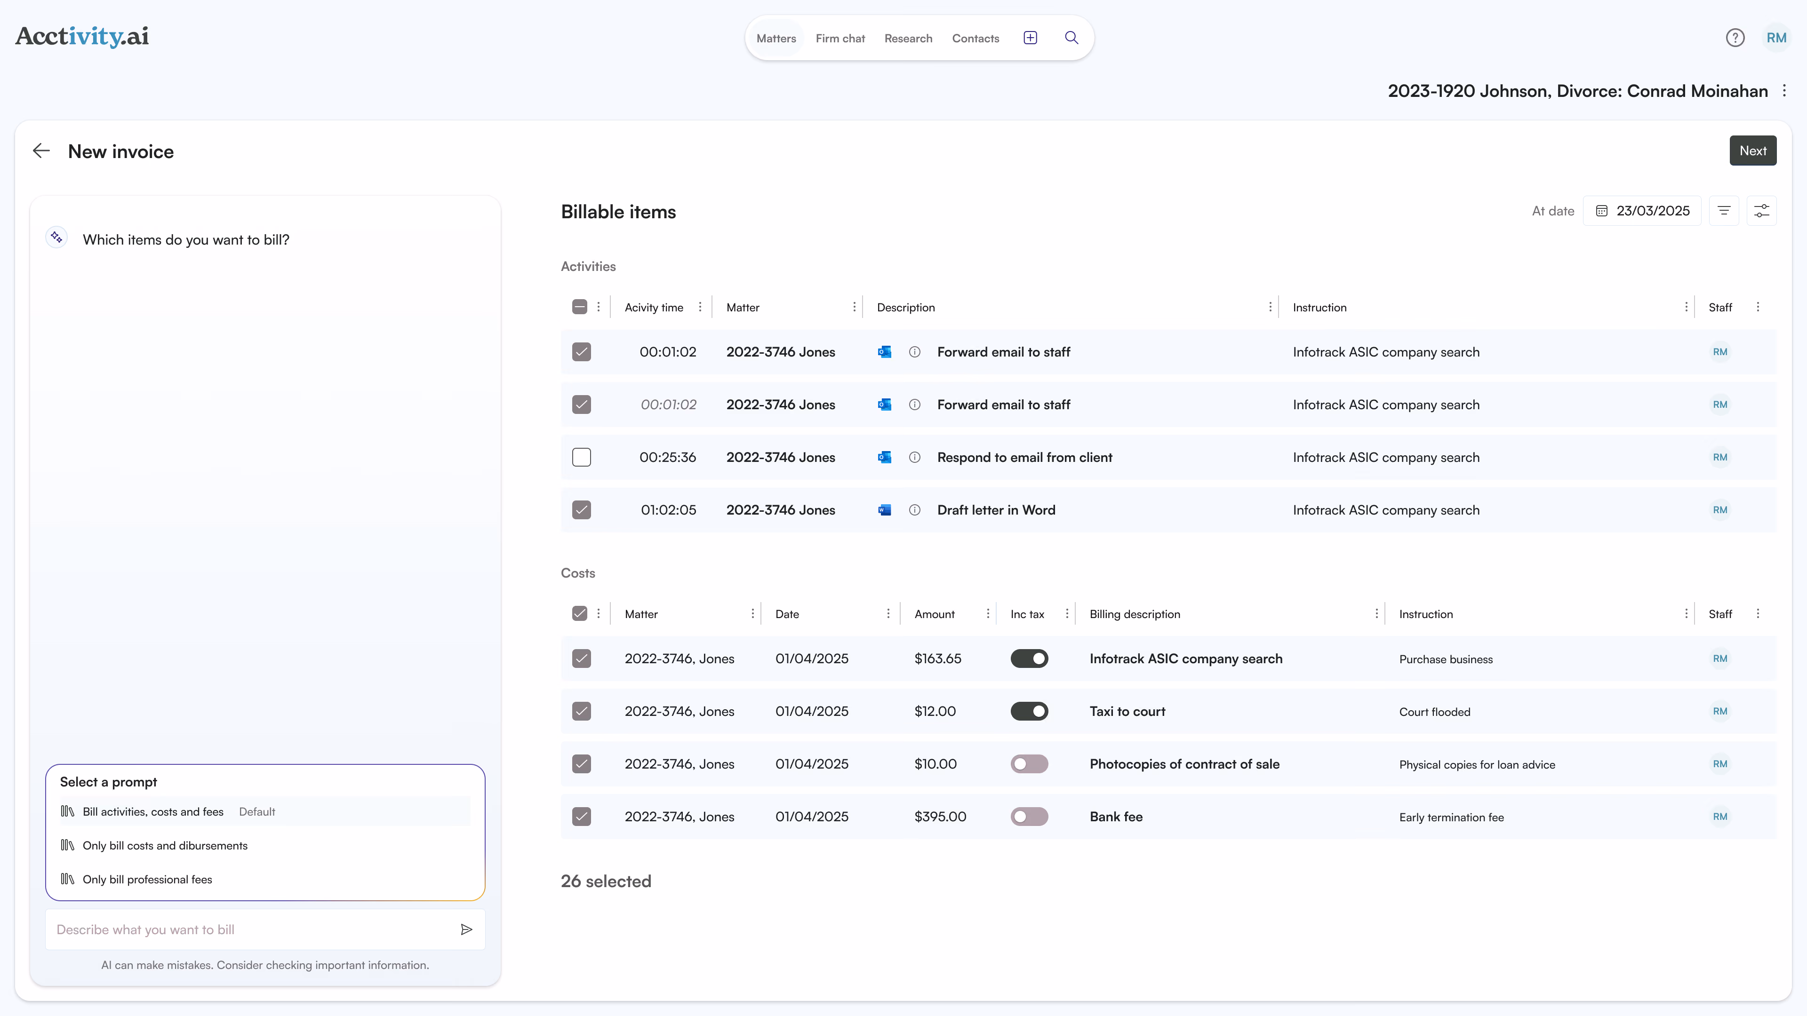1807x1016 pixels.
Task: Open options beside the Costs select-all checkbox
Action: (x=599, y=613)
